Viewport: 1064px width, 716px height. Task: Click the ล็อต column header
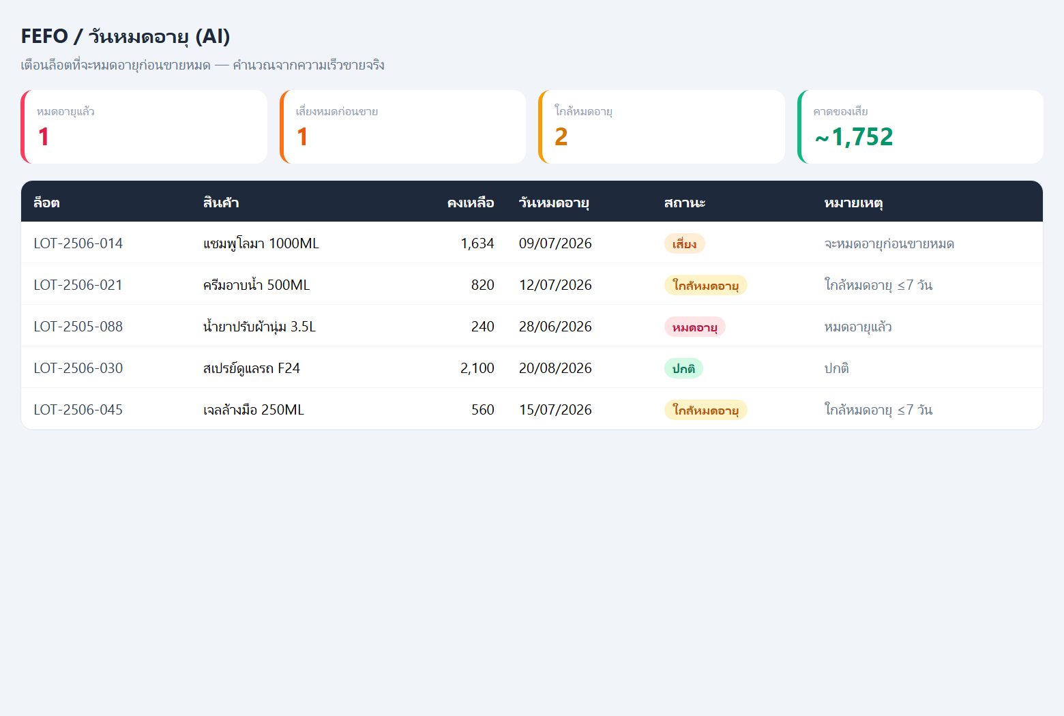coord(46,203)
